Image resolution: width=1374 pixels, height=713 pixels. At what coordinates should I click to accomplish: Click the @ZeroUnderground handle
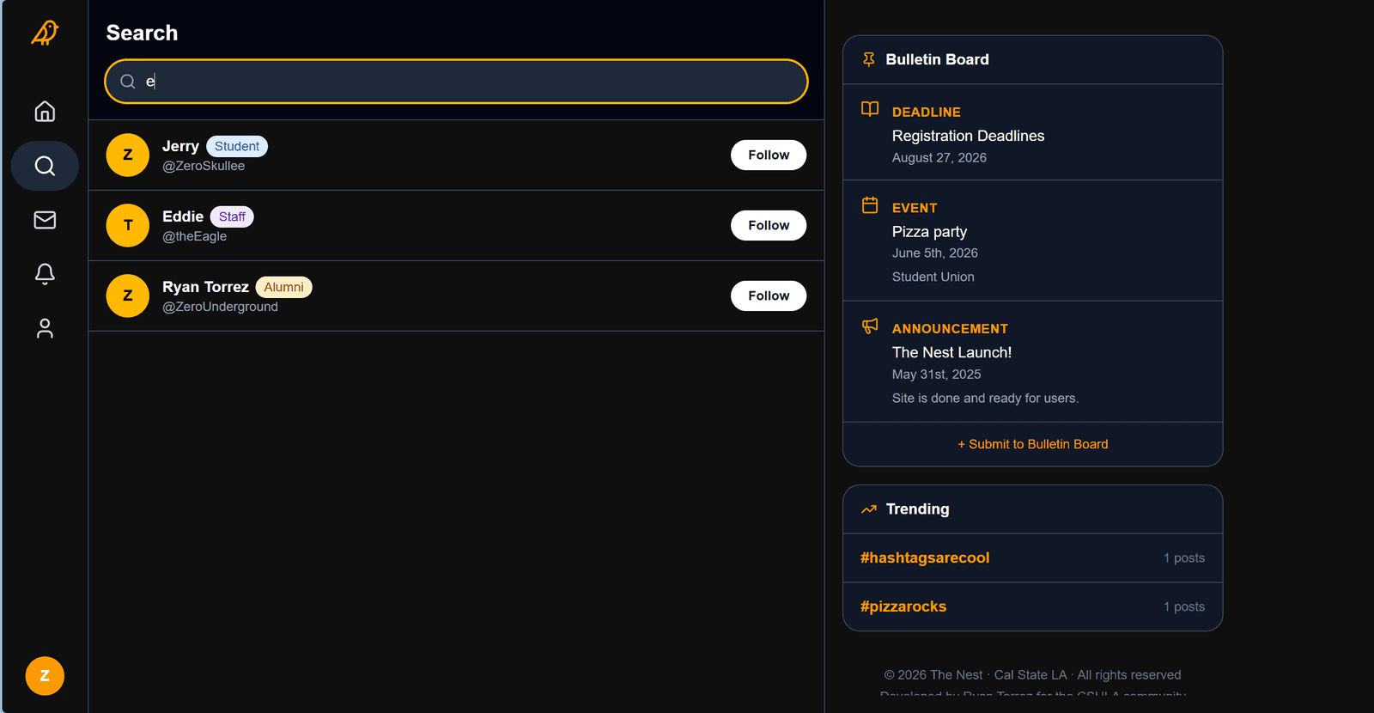click(220, 307)
